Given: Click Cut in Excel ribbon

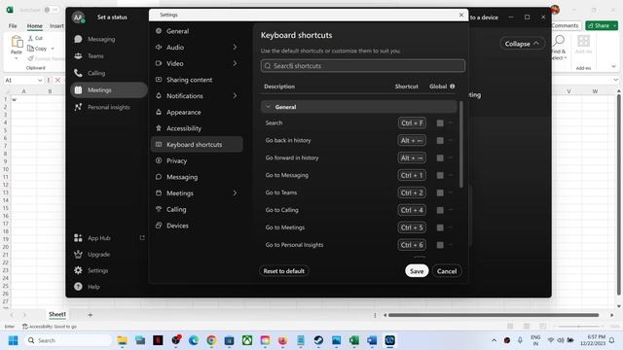Looking at the screenshot, I should pyautogui.click(x=35, y=38).
